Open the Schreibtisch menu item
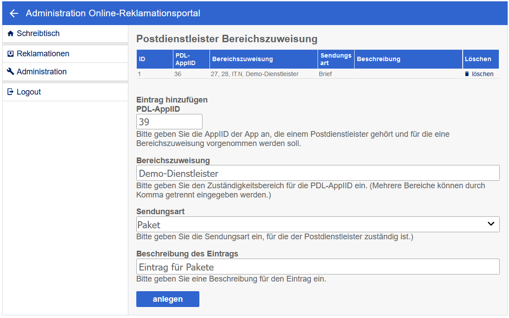 pyautogui.click(x=38, y=33)
